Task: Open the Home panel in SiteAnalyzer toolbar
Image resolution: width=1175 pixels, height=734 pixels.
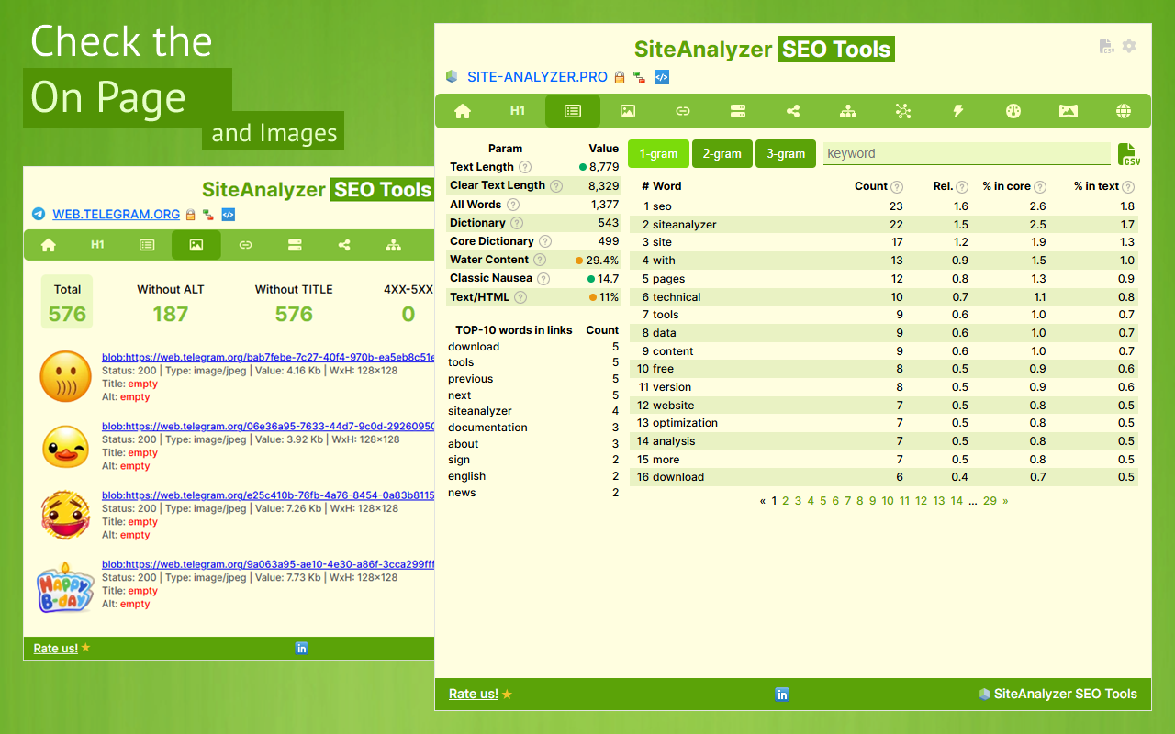Action: (x=463, y=111)
